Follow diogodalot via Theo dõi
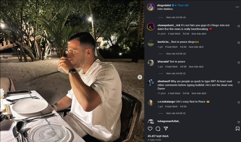 click(183, 5)
